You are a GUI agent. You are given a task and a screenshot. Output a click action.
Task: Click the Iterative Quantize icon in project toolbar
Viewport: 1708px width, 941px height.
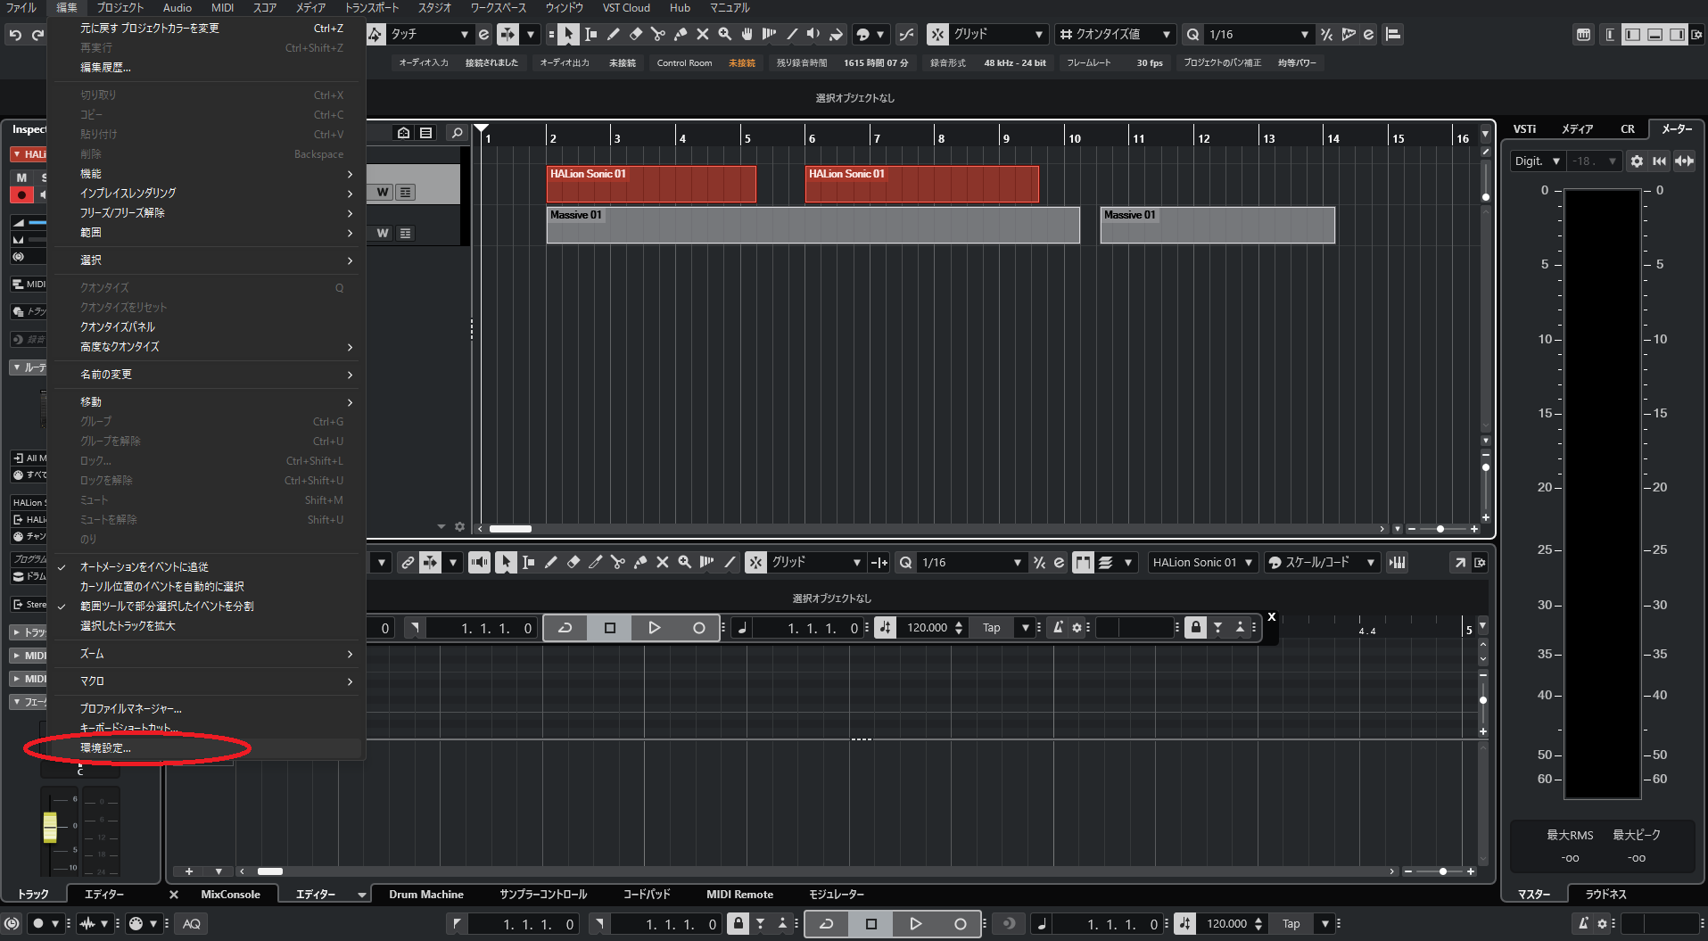tap(1326, 34)
